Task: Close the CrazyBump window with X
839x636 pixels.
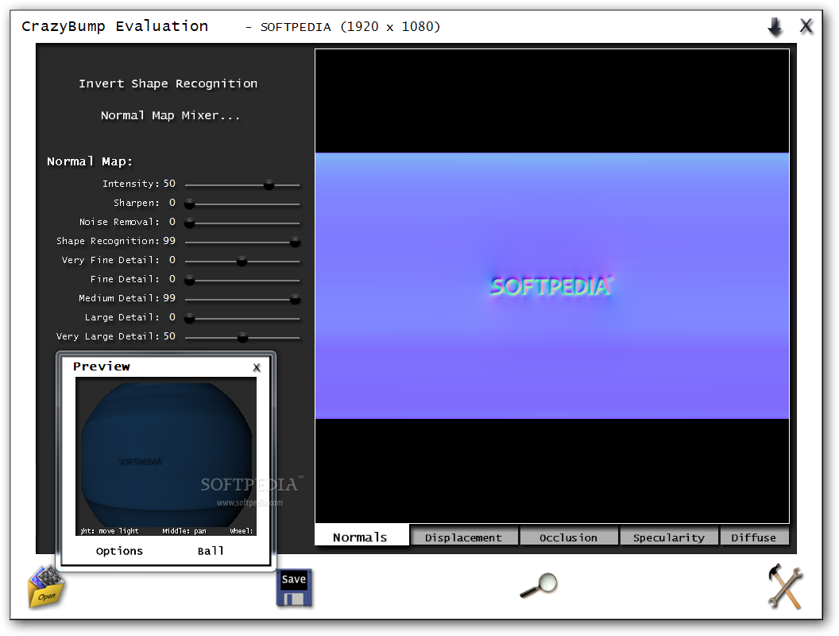Action: pyautogui.click(x=806, y=25)
